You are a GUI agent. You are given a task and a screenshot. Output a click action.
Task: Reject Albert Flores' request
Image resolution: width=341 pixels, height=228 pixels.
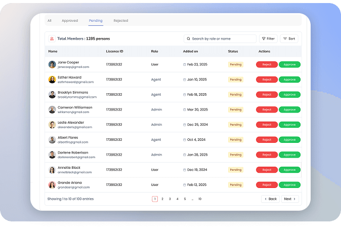point(267,140)
